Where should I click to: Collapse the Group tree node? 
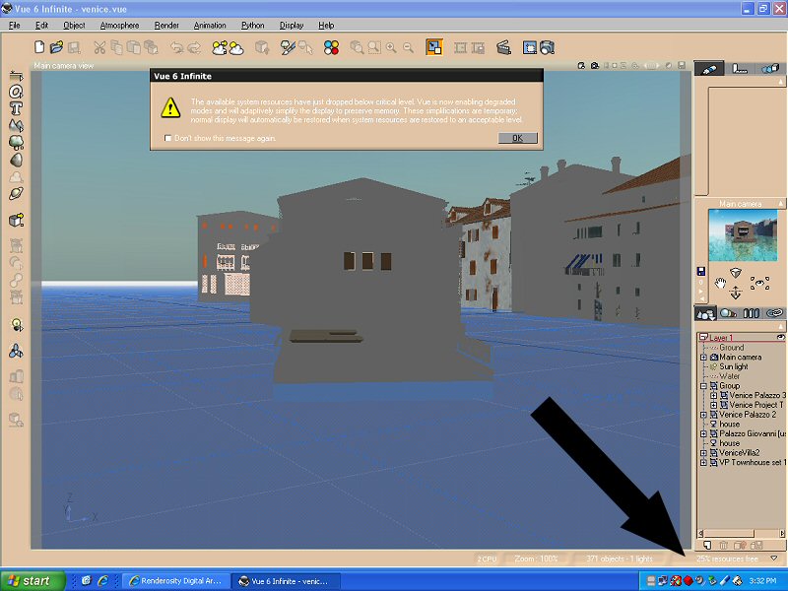(x=703, y=386)
